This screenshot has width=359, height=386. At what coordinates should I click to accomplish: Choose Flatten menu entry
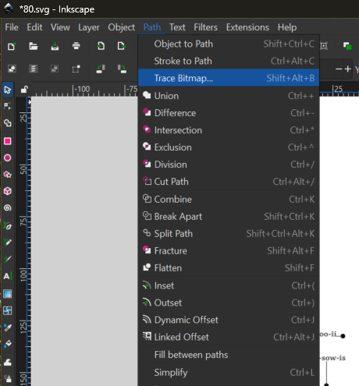[x=229, y=268]
